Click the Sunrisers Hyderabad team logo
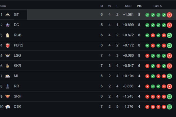This screenshot has width=176, height=117. pos(8,97)
